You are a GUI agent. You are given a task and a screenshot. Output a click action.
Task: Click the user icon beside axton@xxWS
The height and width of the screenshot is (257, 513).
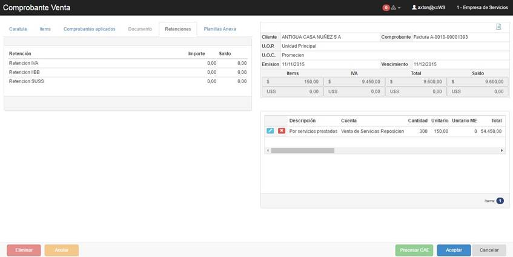click(414, 7)
